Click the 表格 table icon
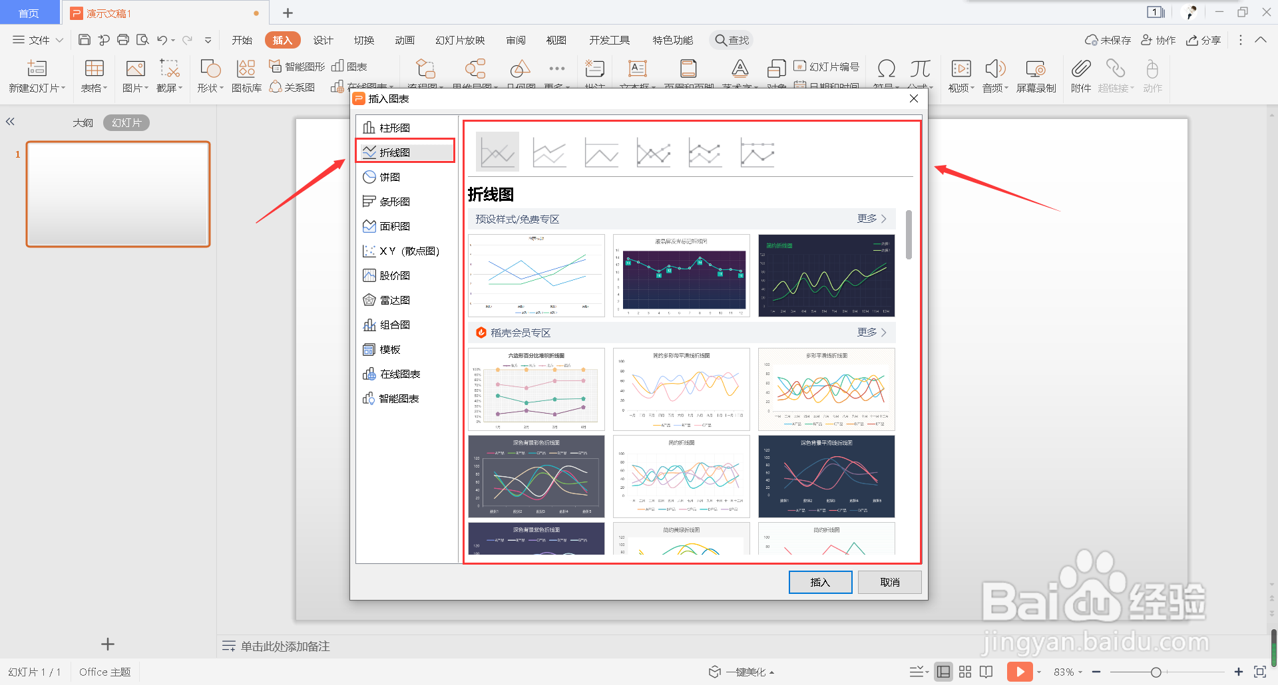 pyautogui.click(x=94, y=68)
